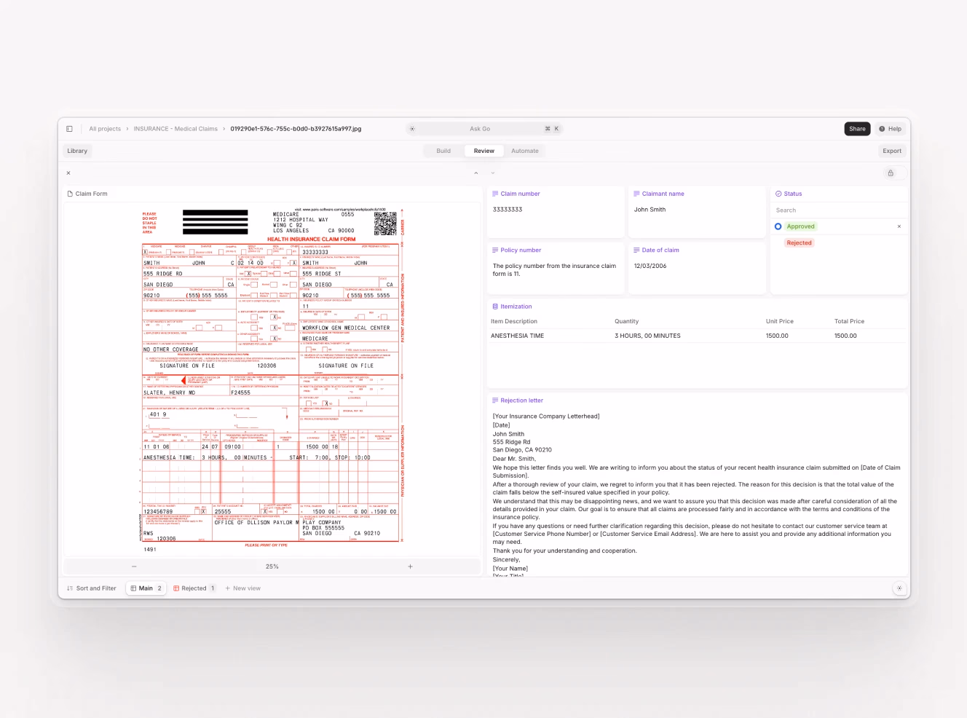Click the Total Price column header

849,321
